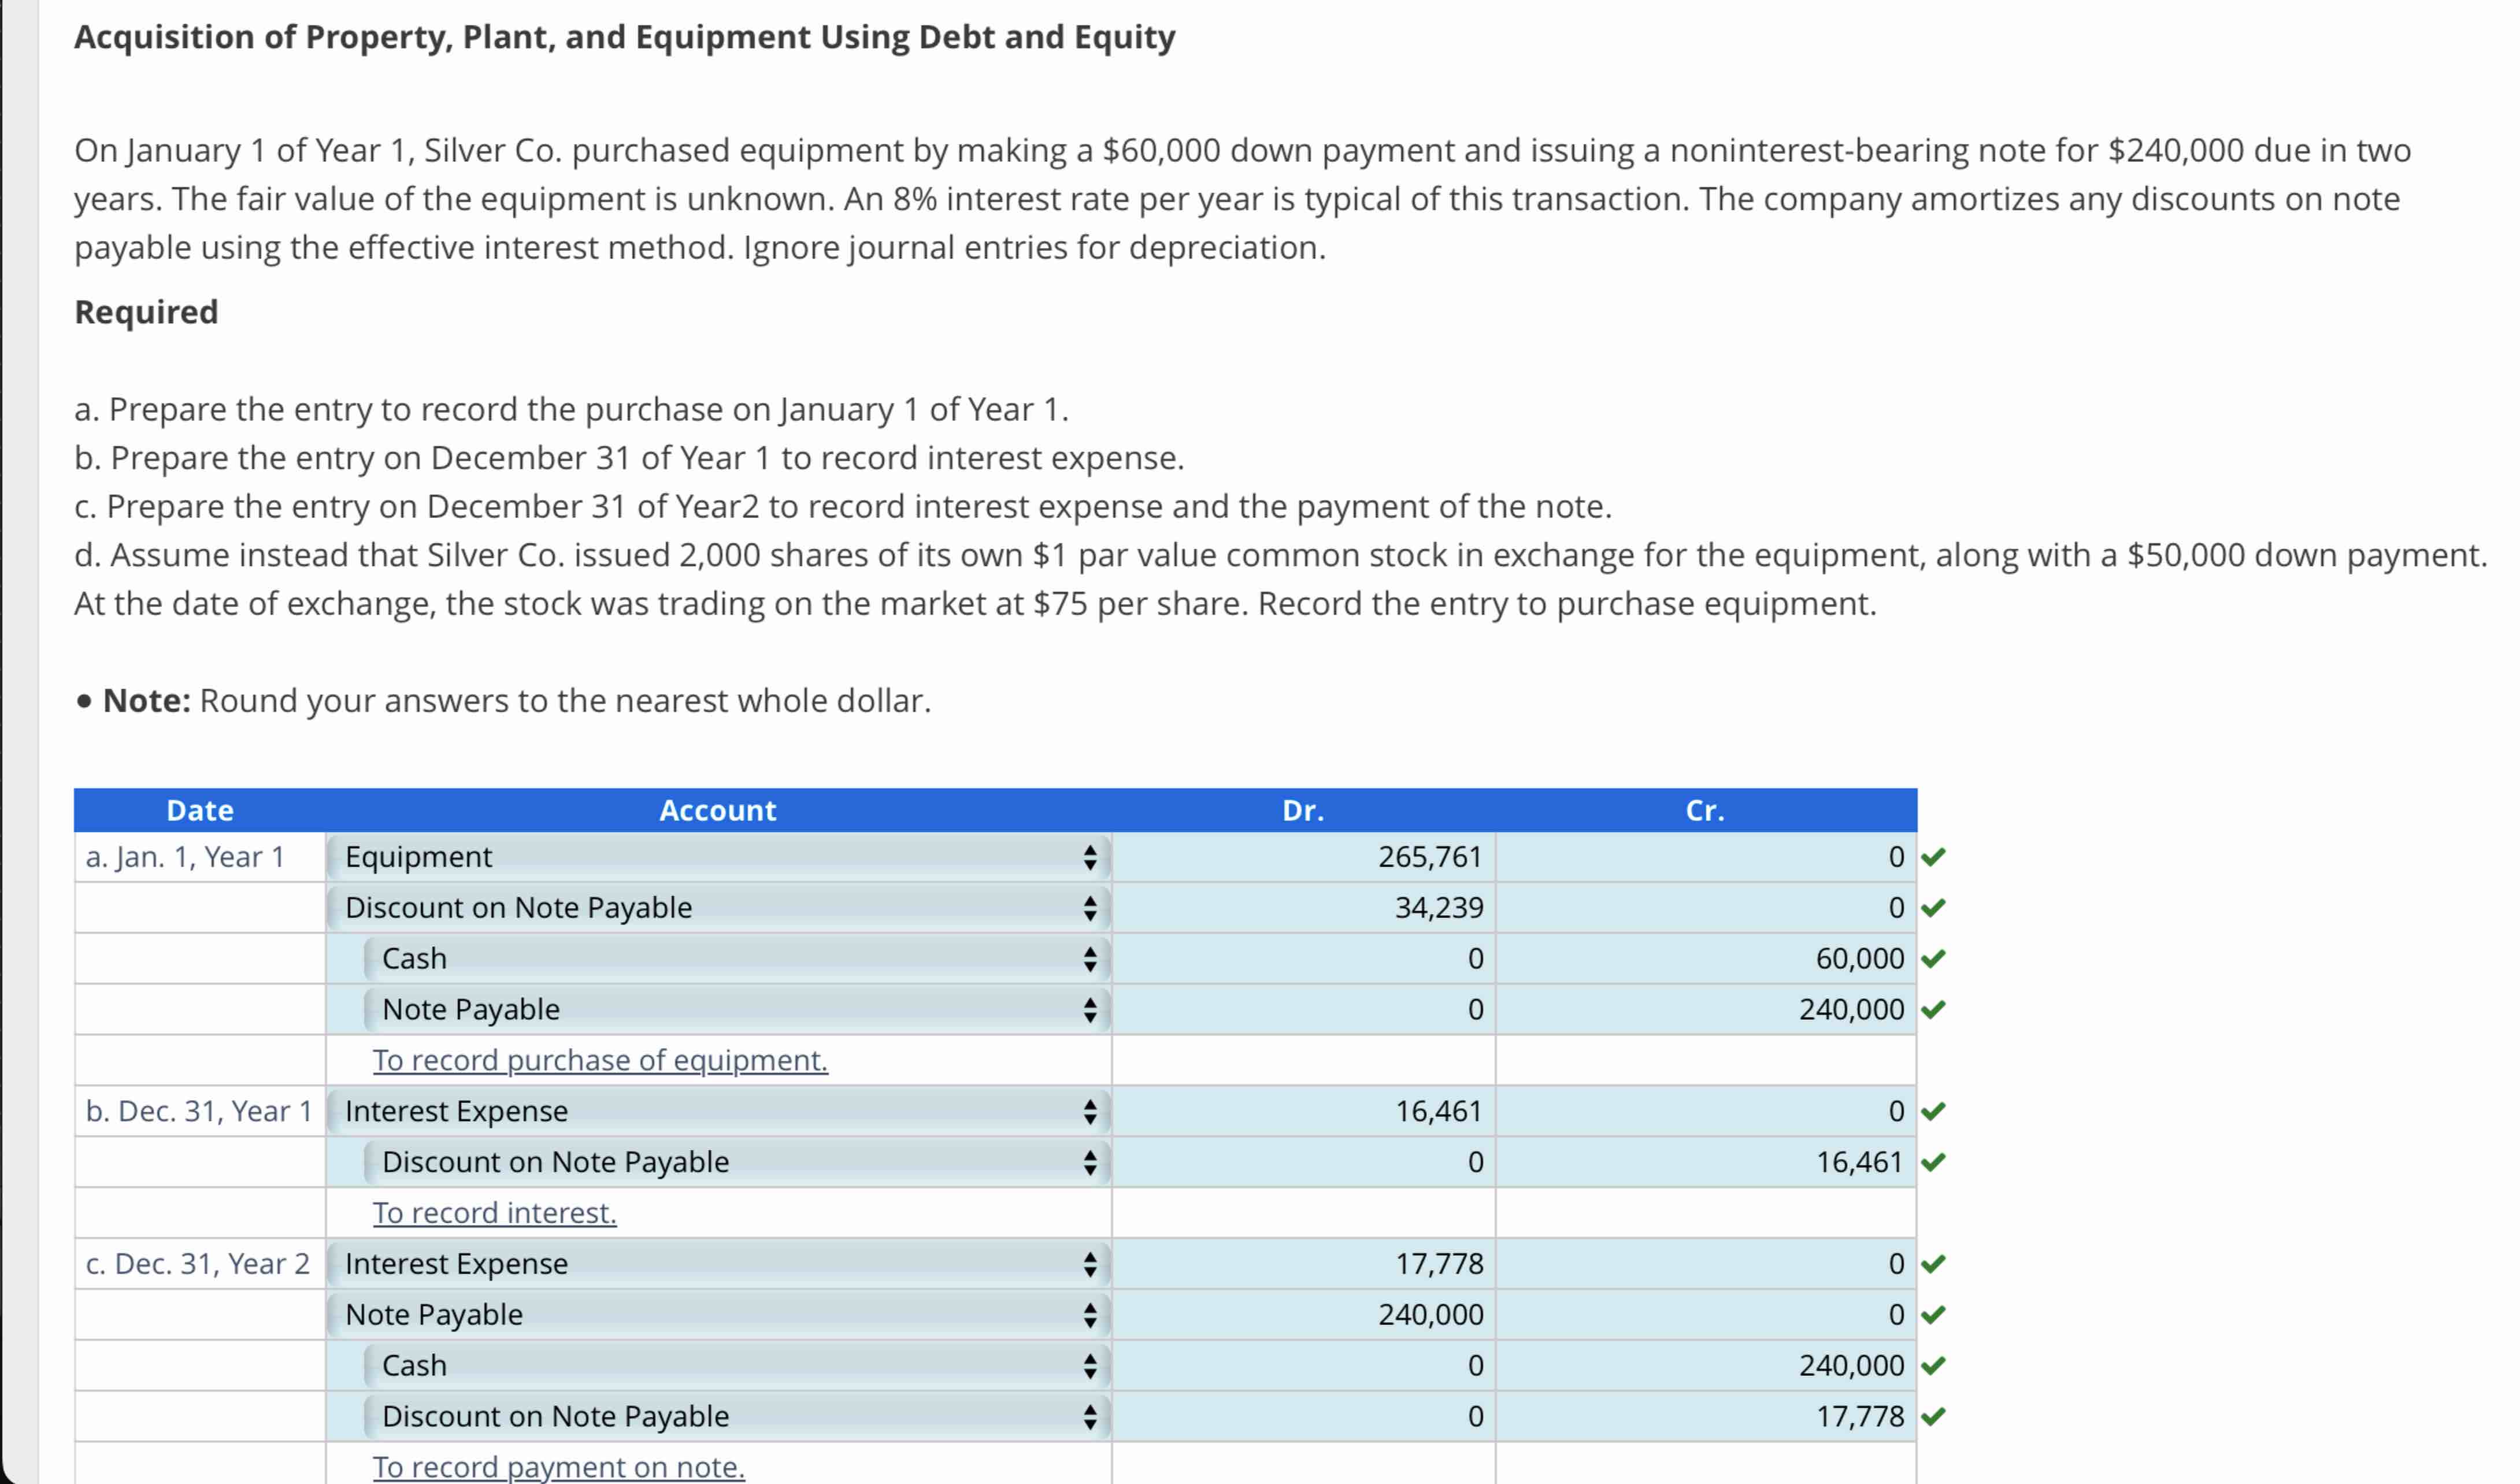Click the link To record interest
Viewport: 2520px width, 1484px height.
coord(494,1212)
